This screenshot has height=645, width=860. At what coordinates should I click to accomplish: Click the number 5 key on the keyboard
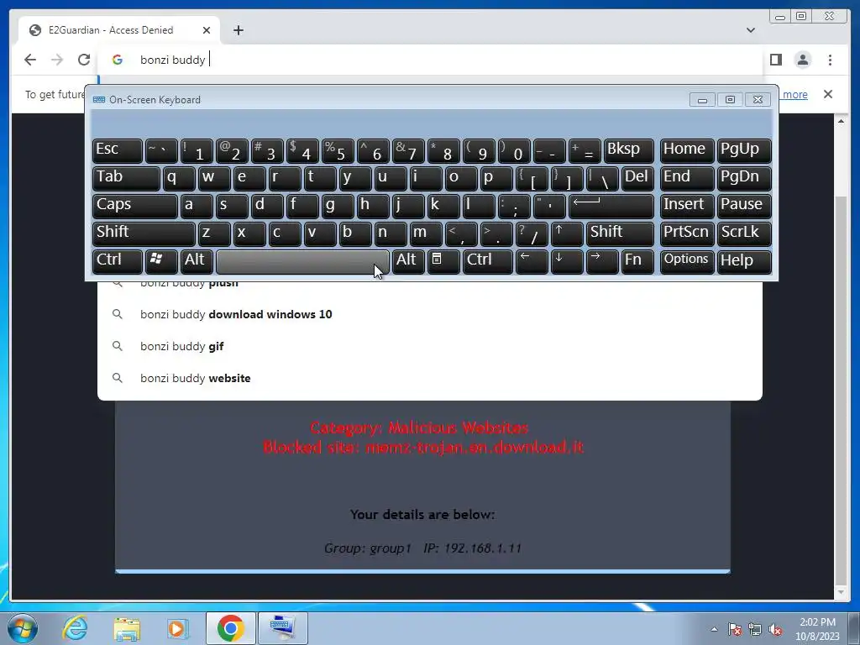pyautogui.click(x=338, y=150)
